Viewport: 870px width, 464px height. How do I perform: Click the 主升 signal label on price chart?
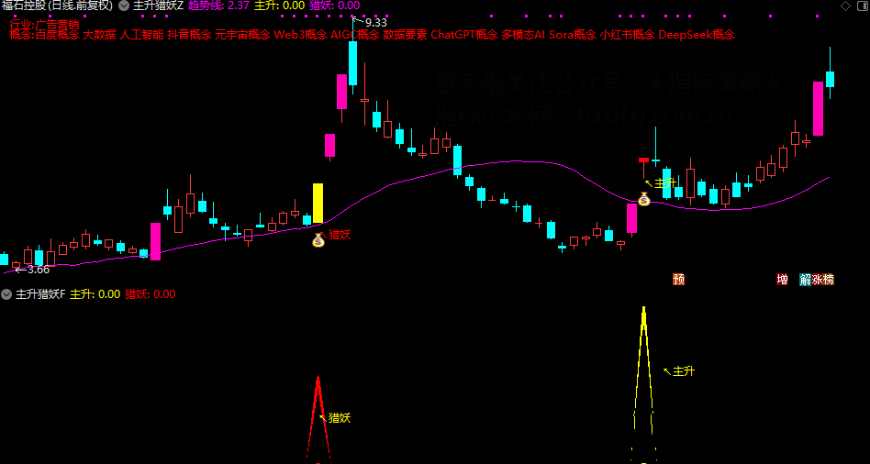tap(666, 183)
